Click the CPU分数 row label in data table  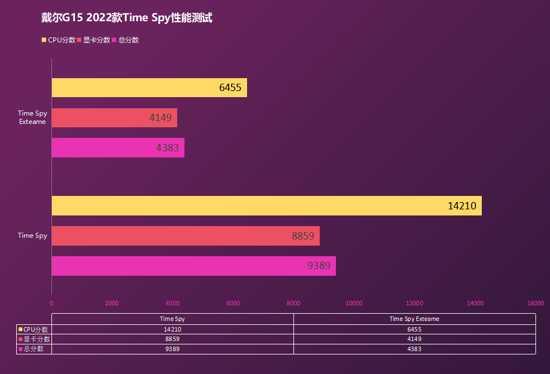(x=36, y=329)
